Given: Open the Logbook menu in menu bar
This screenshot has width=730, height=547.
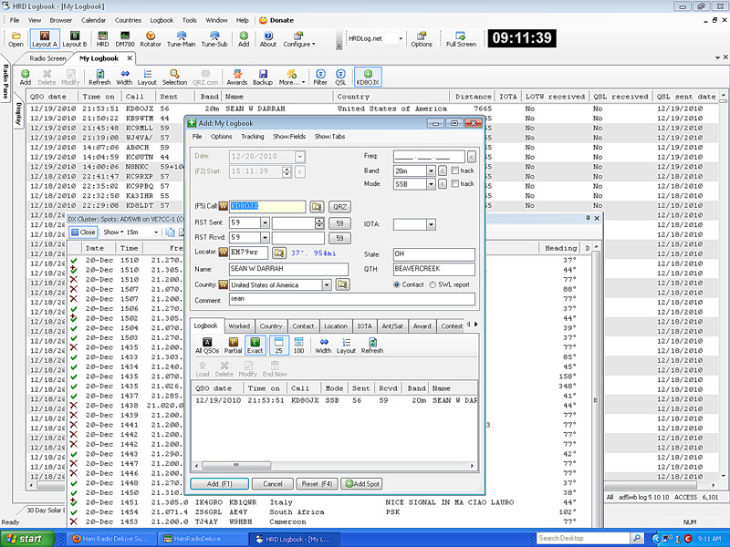Looking at the screenshot, I should (162, 20).
